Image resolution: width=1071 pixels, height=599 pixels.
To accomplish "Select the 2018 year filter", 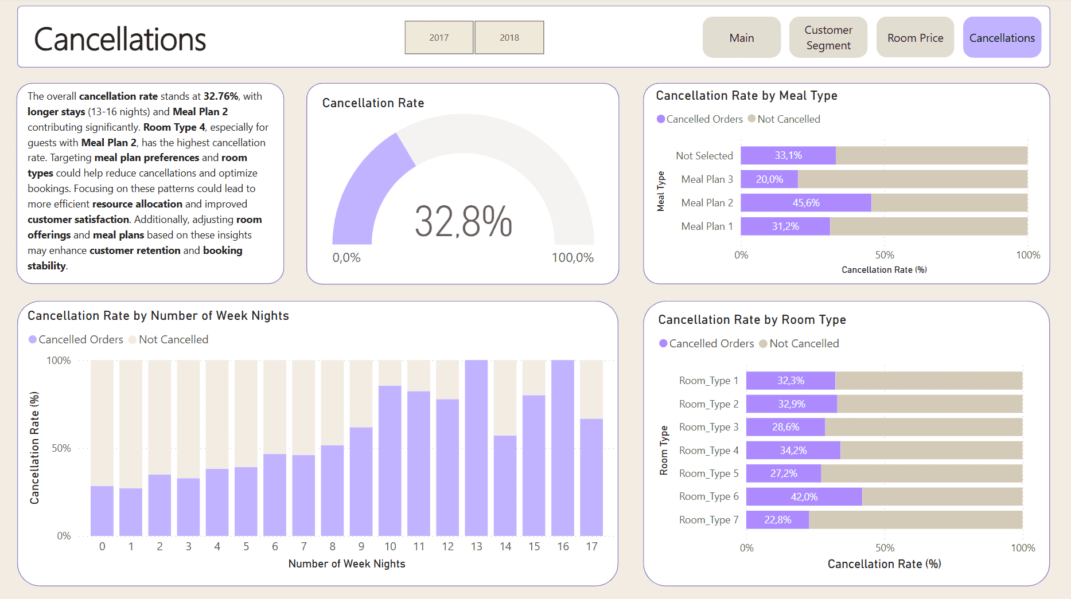I will [509, 37].
